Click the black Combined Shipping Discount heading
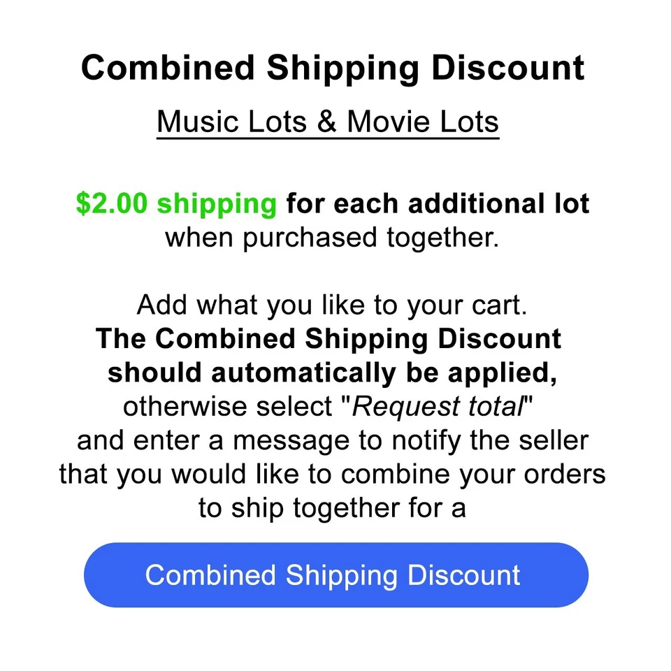Viewport: 671px width, 671px height. tap(333, 68)
